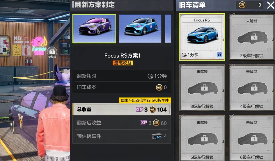Screen dimensions: 275x161
Task: Click the 待解锁 lock icon in garage
Action: click(52, 51)
